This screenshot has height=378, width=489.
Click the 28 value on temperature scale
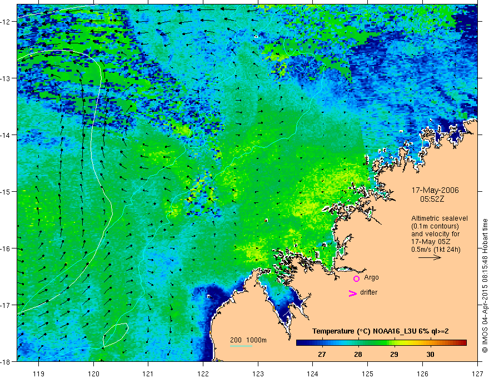(358, 354)
